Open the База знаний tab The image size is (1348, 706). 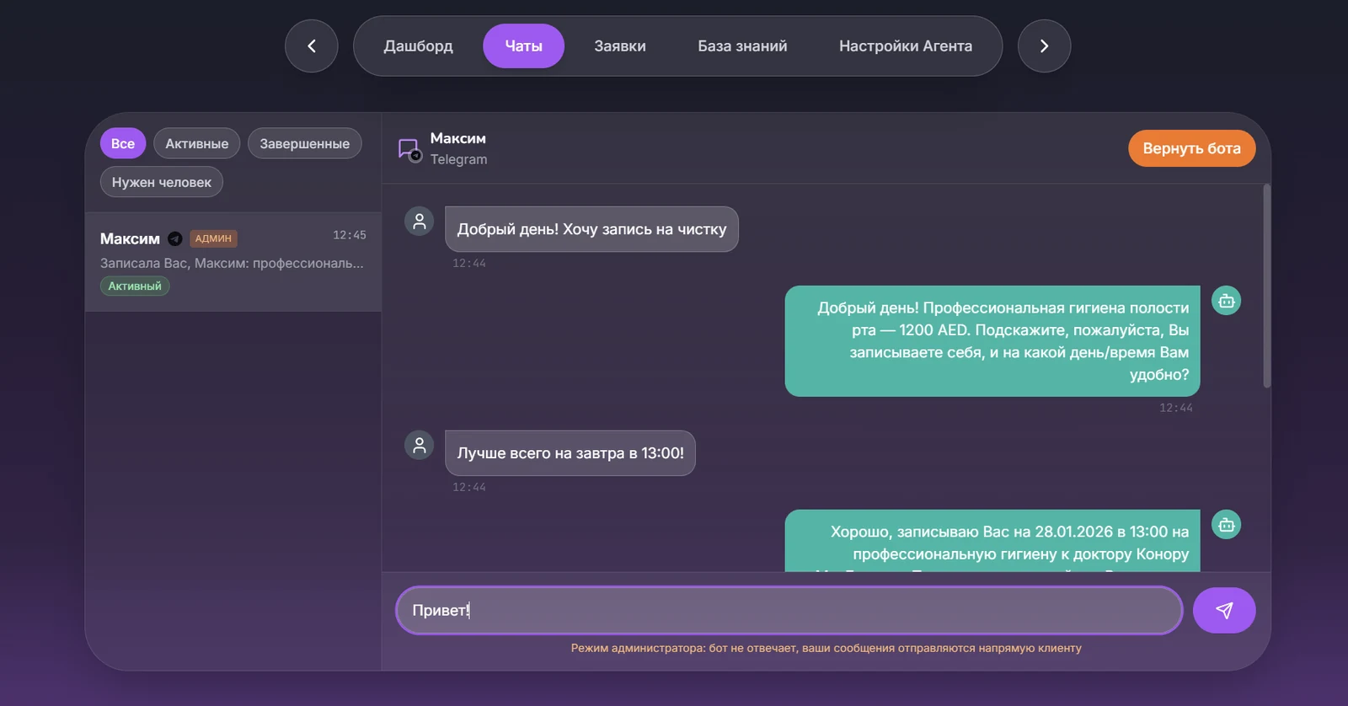742,46
